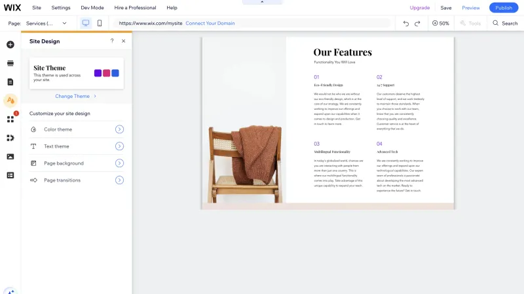
Task: Open the Tools wrench menu
Action: (470, 24)
